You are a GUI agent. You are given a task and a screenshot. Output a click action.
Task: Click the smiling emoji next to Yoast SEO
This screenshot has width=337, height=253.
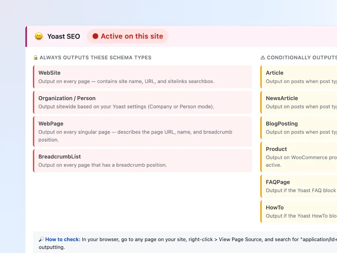click(39, 36)
